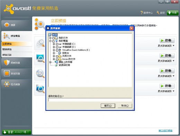Click the VirtualBox Guest Additions (E:) disc icon

click(60, 50)
